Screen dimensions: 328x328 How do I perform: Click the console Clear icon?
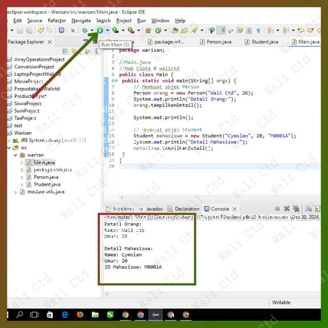[x=309, y=209]
